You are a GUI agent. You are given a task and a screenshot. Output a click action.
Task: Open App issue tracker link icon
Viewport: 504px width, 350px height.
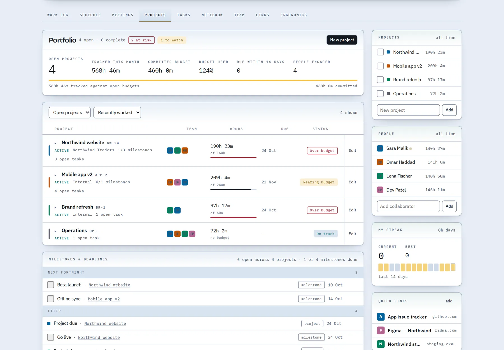pos(381,317)
